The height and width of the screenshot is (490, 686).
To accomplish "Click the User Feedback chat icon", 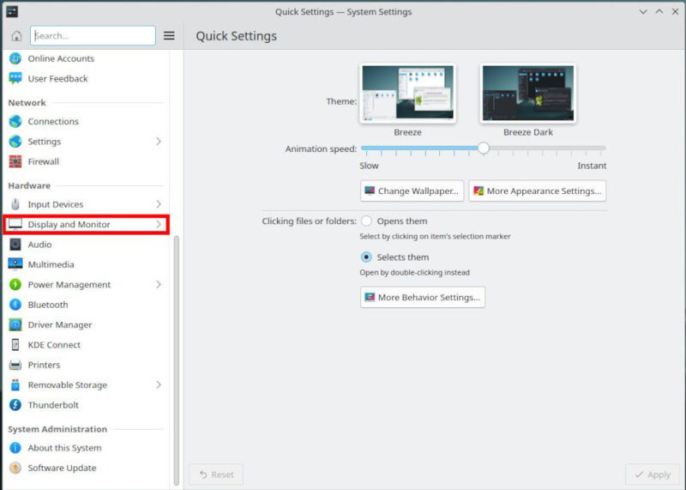I will pyautogui.click(x=15, y=79).
